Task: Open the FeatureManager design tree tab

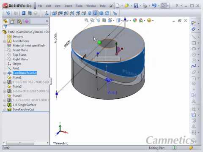Action: pos(5,22)
